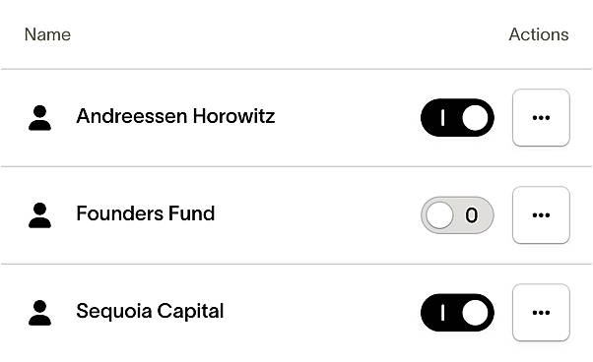Select the Andreessen Horowitz name text
Image resolution: width=593 pixels, height=362 pixels.
pyautogui.click(x=175, y=116)
